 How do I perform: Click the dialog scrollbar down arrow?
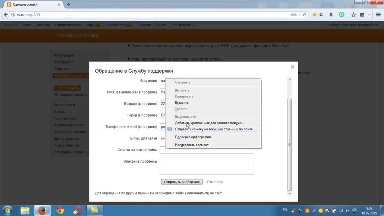[x=290, y=193]
